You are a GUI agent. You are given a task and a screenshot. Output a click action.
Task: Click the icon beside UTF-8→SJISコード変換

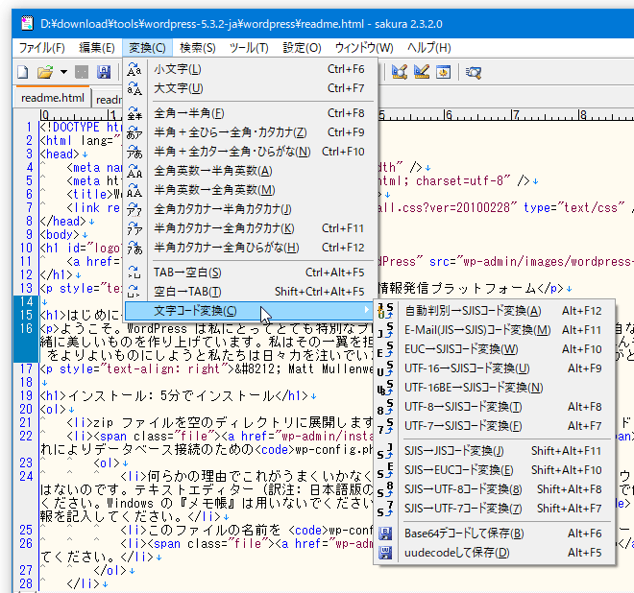(x=385, y=407)
